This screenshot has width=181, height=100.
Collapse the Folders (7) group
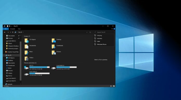23,36
